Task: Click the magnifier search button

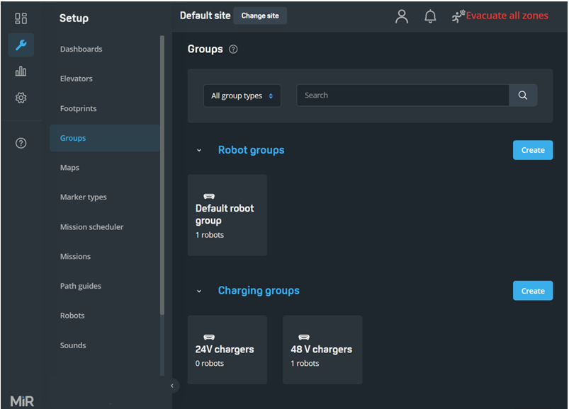Action: (523, 96)
